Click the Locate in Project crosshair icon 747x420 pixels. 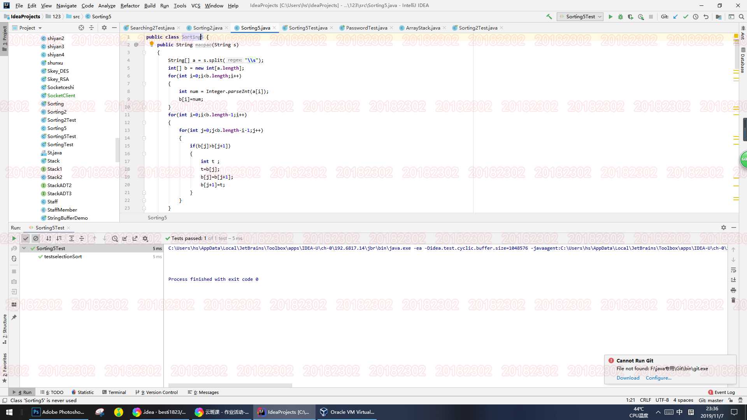tap(81, 28)
